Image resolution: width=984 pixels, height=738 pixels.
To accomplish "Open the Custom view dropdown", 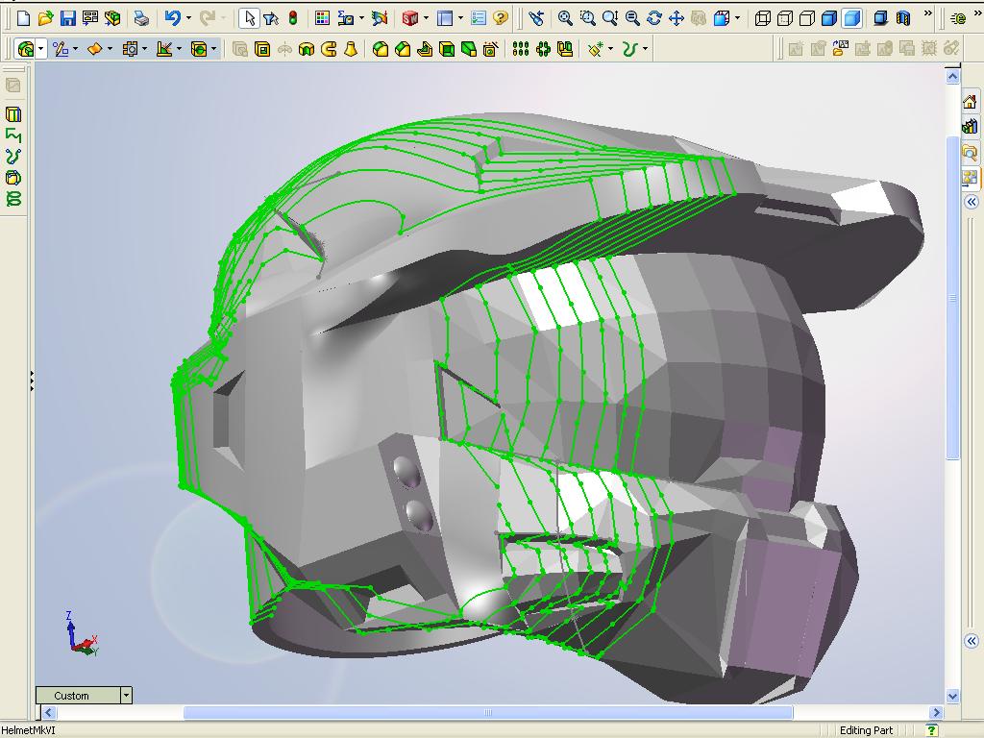I will click(x=126, y=695).
